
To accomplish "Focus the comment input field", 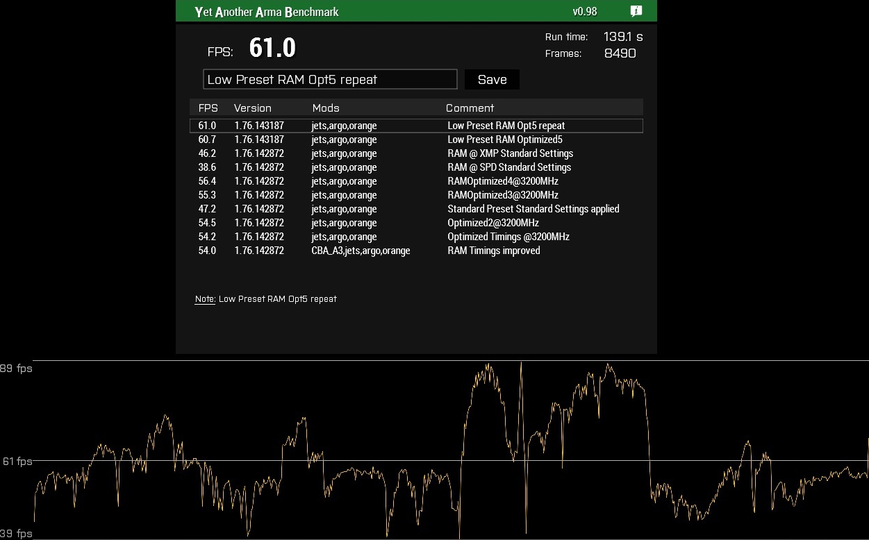I will (x=330, y=79).
